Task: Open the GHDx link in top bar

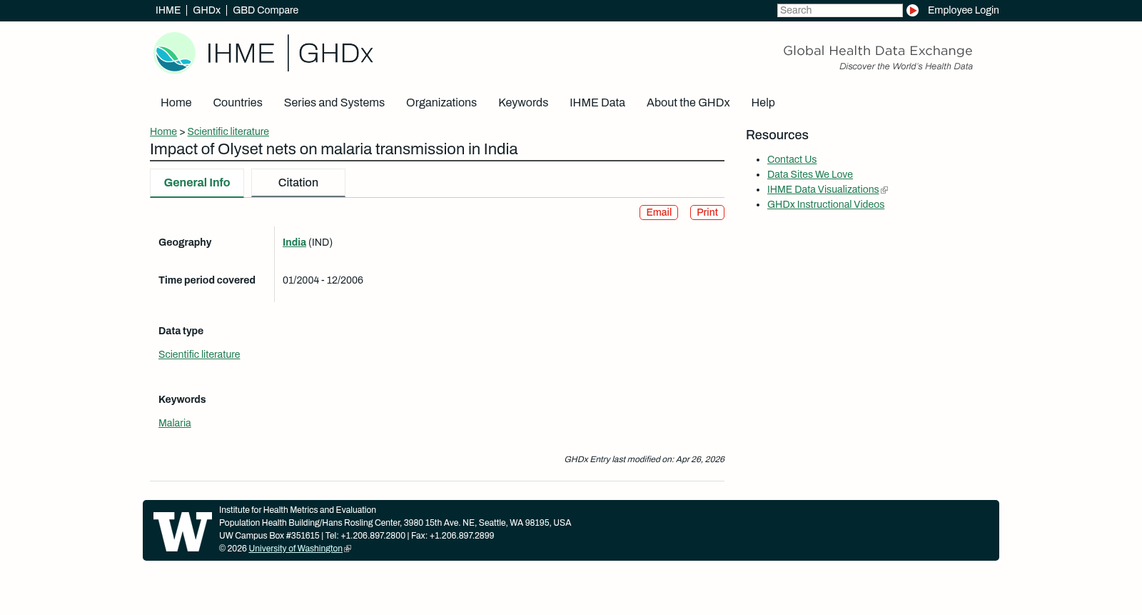Action: pyautogui.click(x=206, y=10)
